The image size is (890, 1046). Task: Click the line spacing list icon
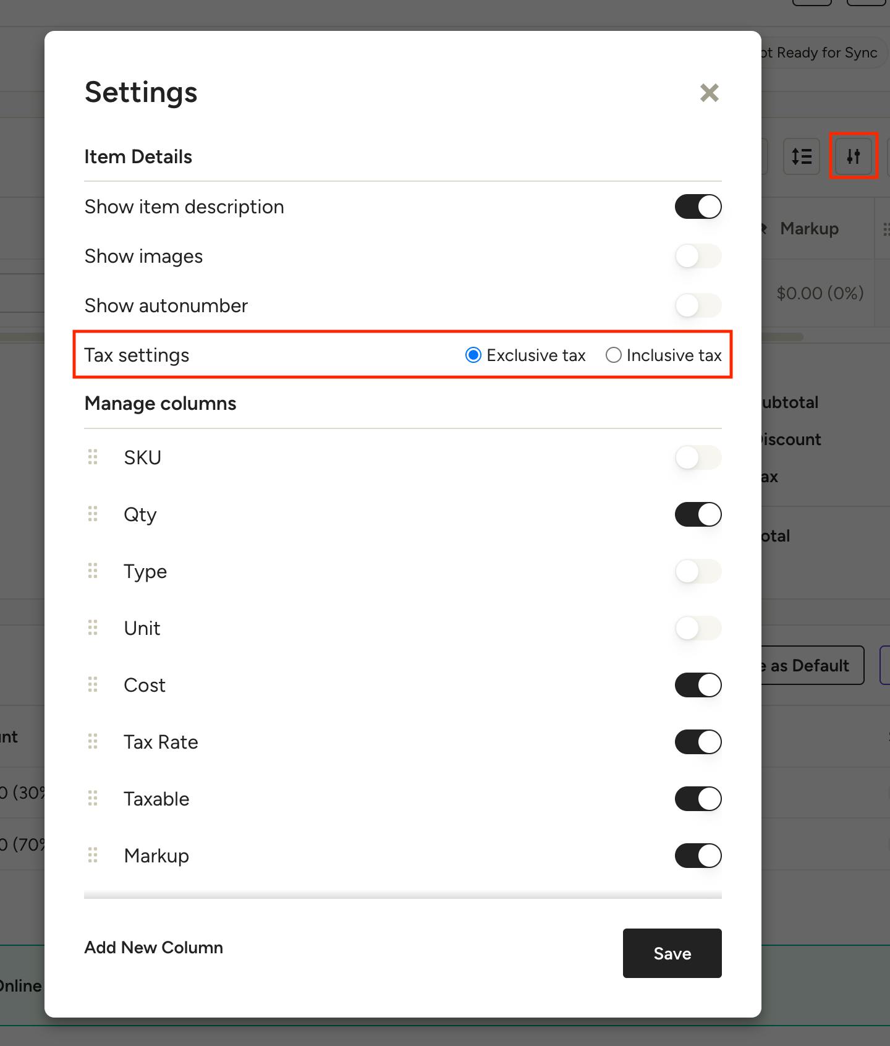[802, 156]
